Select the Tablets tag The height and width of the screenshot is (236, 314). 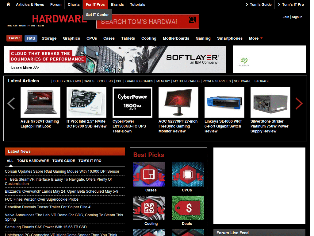click(128, 38)
